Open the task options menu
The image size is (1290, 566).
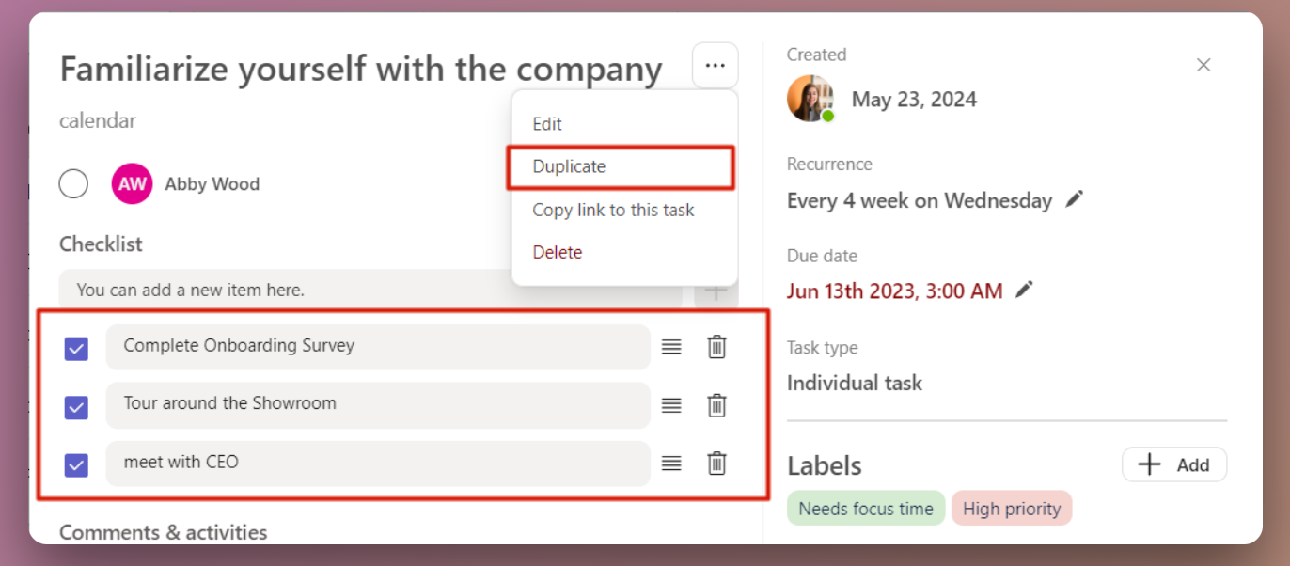715,65
